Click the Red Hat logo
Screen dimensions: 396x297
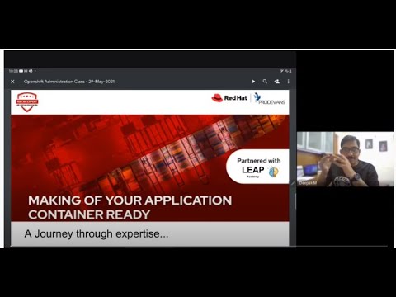[229, 98]
